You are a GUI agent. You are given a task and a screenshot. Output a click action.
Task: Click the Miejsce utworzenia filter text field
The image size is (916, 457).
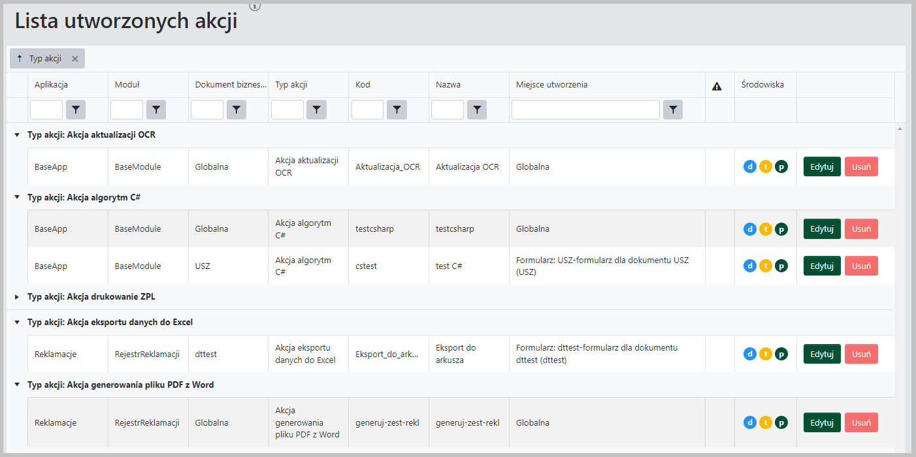click(585, 110)
